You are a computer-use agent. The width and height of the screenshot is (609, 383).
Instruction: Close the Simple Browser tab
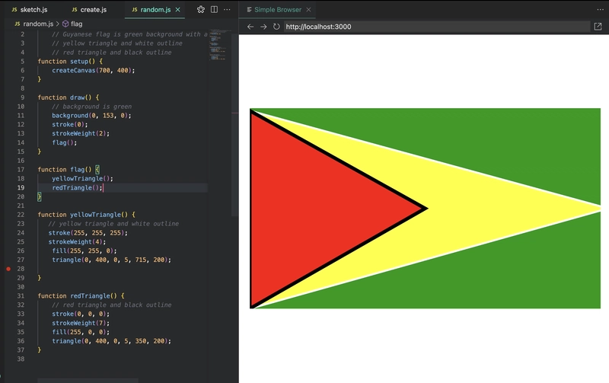(x=310, y=10)
